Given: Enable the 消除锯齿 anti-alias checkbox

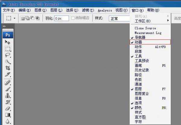Looking at the screenshot, I should (x=73, y=18).
